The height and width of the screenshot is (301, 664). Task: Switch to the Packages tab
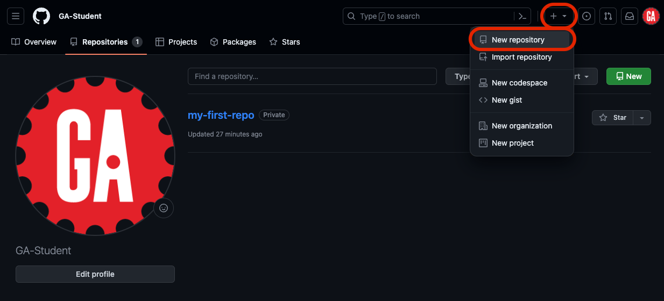pos(233,42)
